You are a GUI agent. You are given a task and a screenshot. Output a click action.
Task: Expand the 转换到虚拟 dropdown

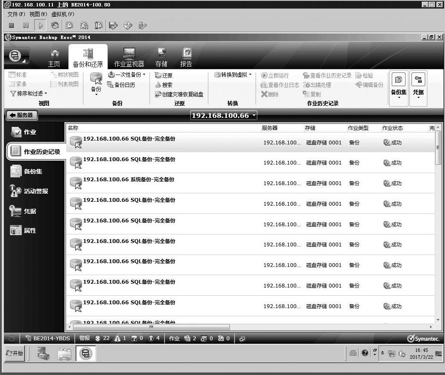tap(233, 75)
